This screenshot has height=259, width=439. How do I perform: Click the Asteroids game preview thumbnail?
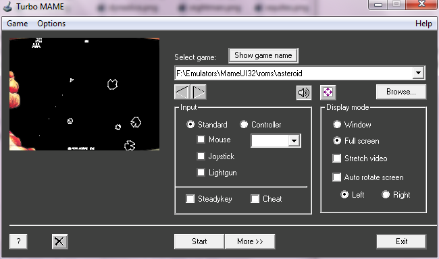click(84, 94)
